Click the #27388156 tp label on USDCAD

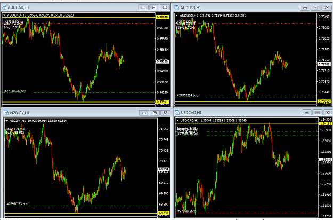(187, 211)
